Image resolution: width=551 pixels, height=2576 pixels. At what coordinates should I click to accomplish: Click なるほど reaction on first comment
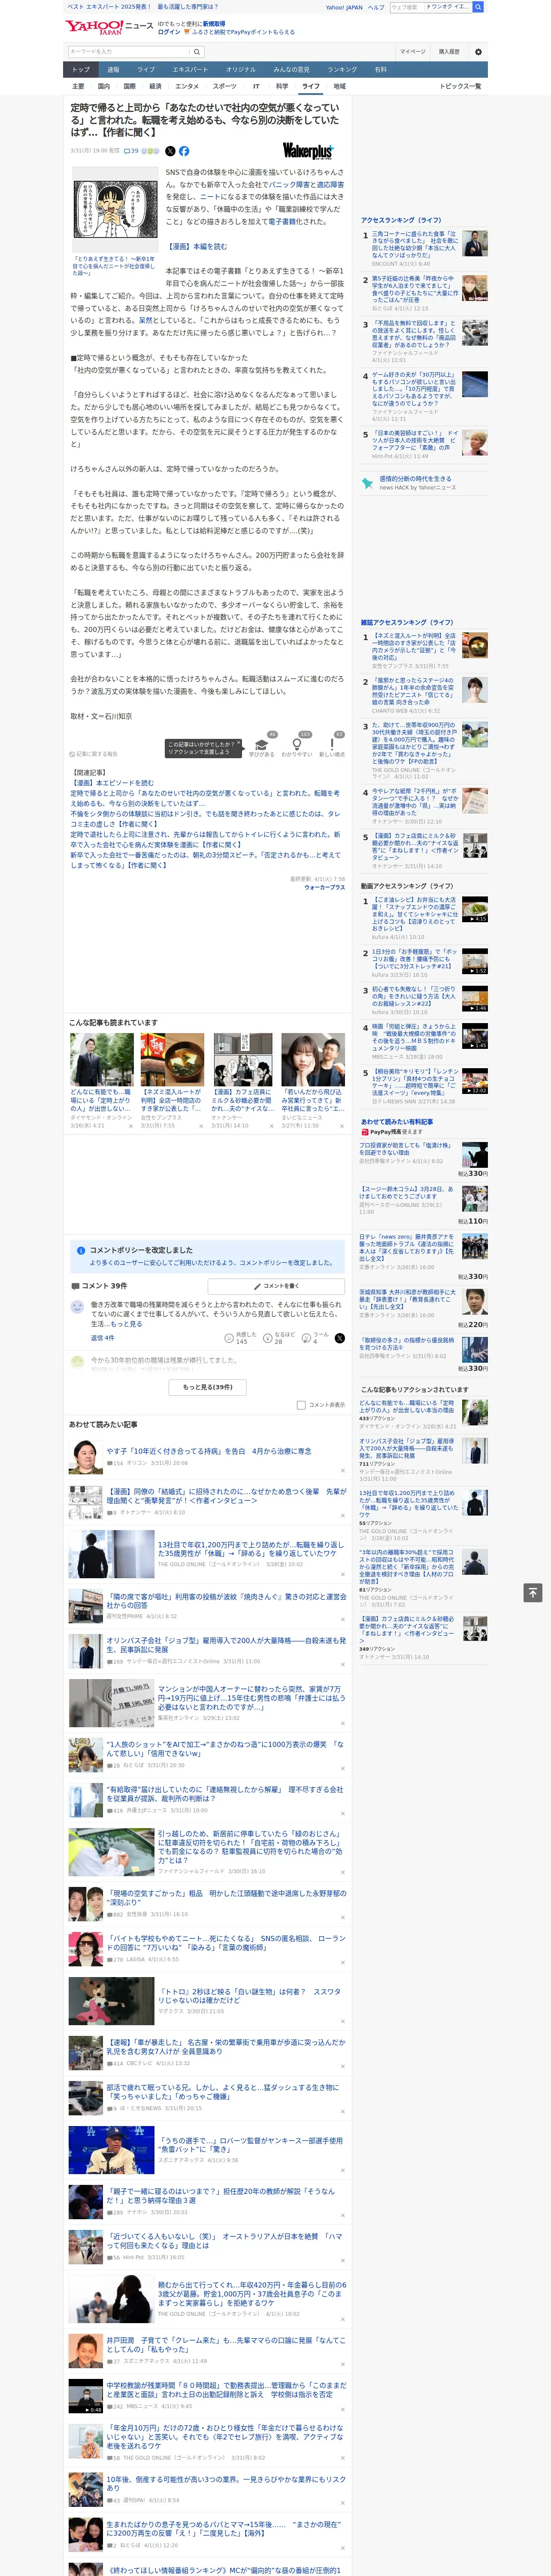(x=279, y=1337)
